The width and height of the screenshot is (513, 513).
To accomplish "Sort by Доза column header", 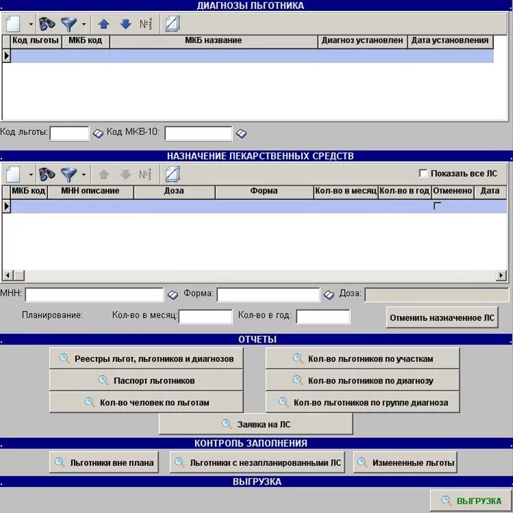I will 174,192.
